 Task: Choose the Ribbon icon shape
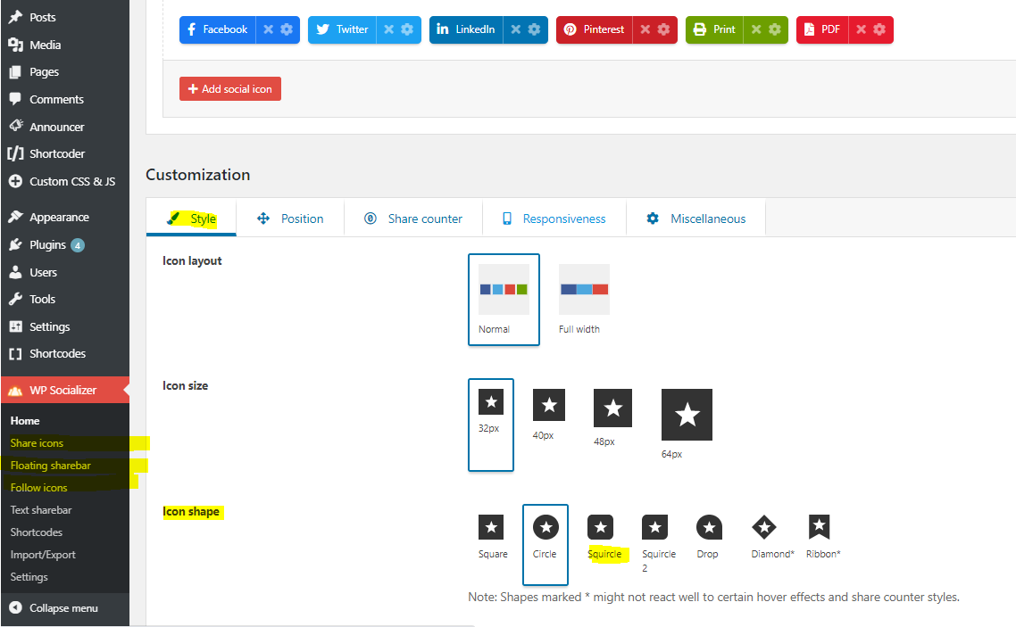pyautogui.click(x=819, y=528)
